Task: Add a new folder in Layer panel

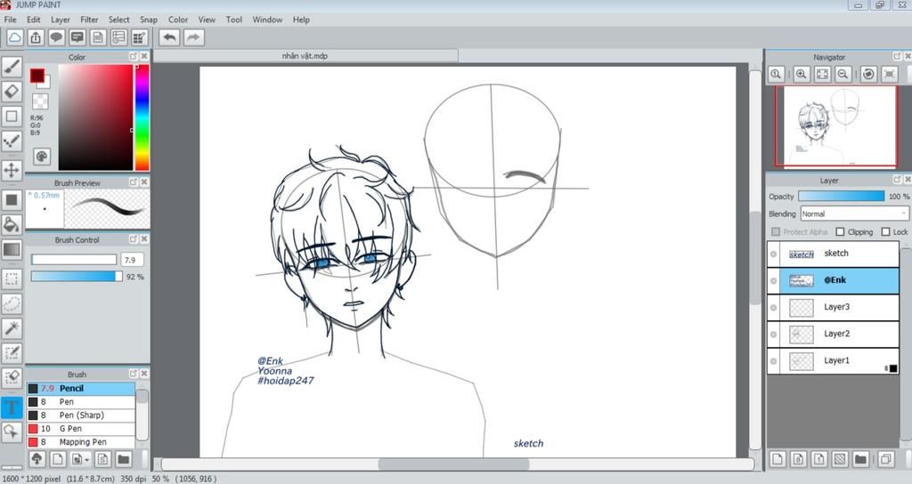Action: pos(860,459)
